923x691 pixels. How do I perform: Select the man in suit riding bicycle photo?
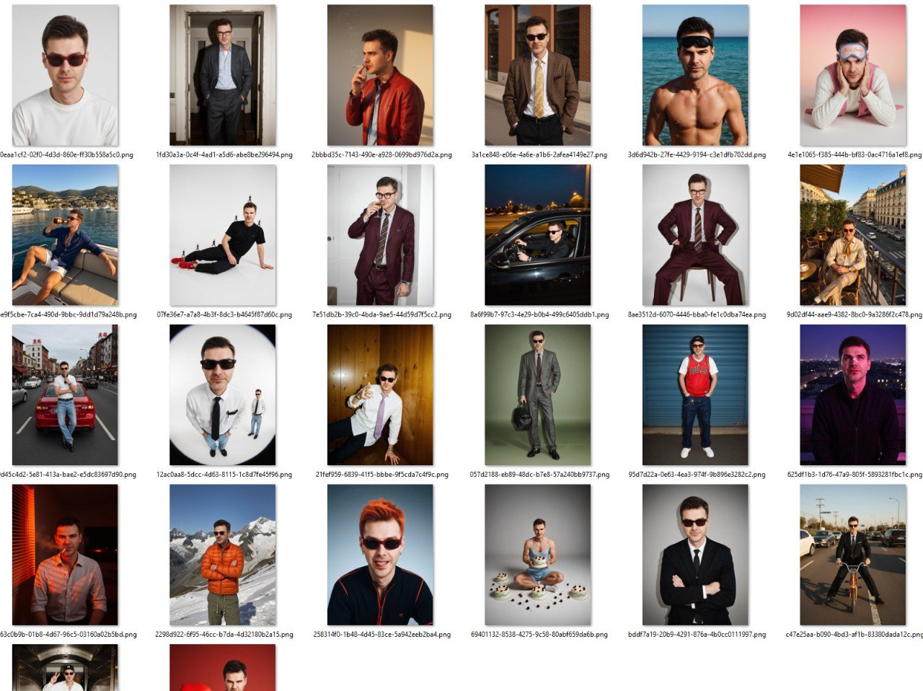(852, 555)
